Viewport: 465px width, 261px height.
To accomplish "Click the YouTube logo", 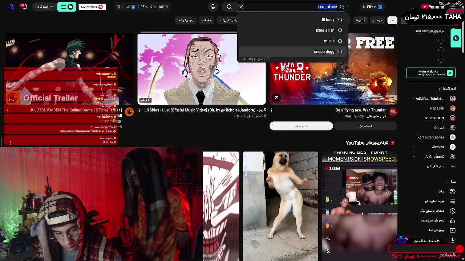I will point(433,7).
